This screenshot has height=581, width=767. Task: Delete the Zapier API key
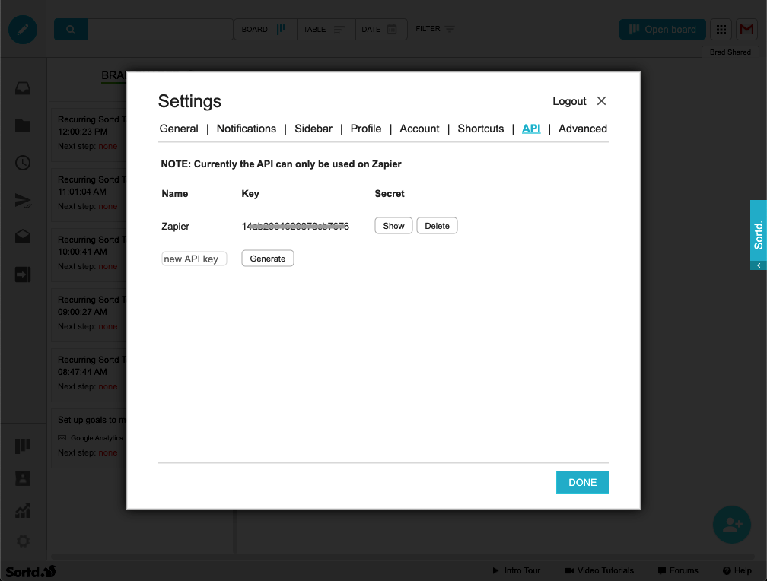coord(437,226)
